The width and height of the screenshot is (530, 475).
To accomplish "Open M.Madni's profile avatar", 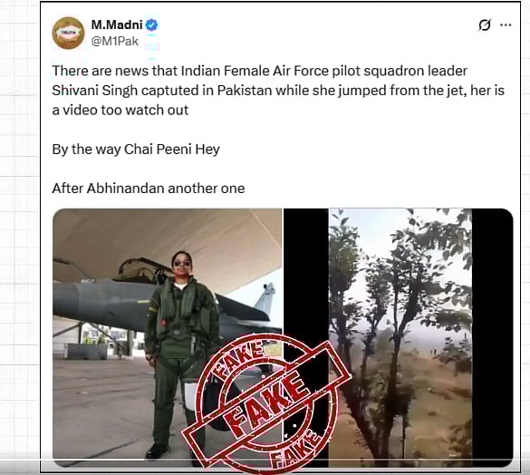I will click(68, 33).
